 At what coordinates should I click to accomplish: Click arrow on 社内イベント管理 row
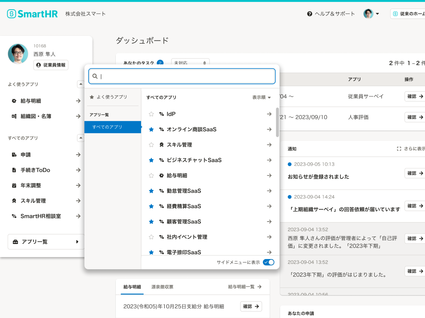click(x=269, y=237)
